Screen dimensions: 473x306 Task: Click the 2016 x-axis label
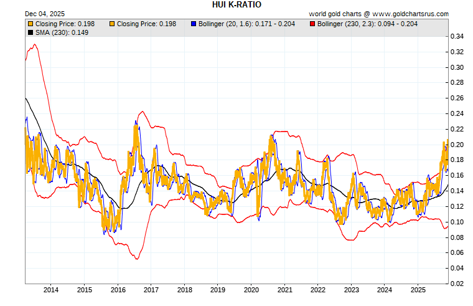[118, 290]
